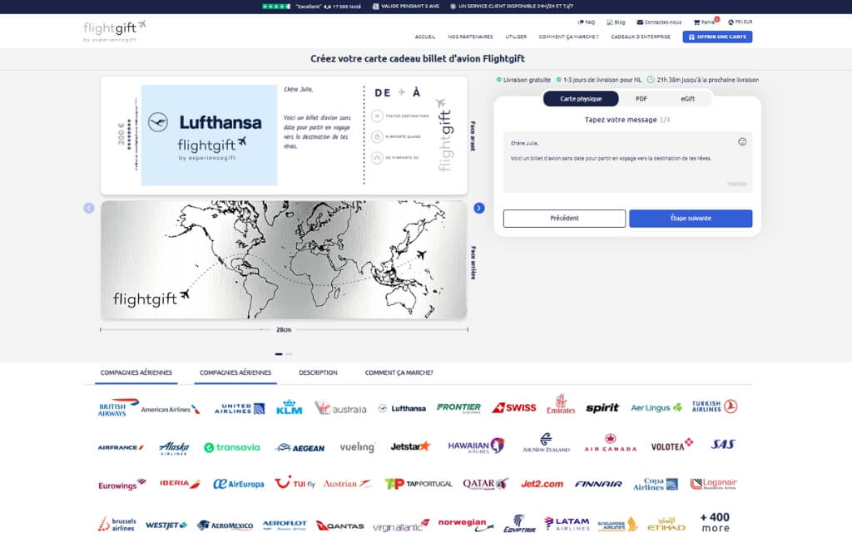Open the Description tab
Viewport: 852px width, 552px height.
318,372
